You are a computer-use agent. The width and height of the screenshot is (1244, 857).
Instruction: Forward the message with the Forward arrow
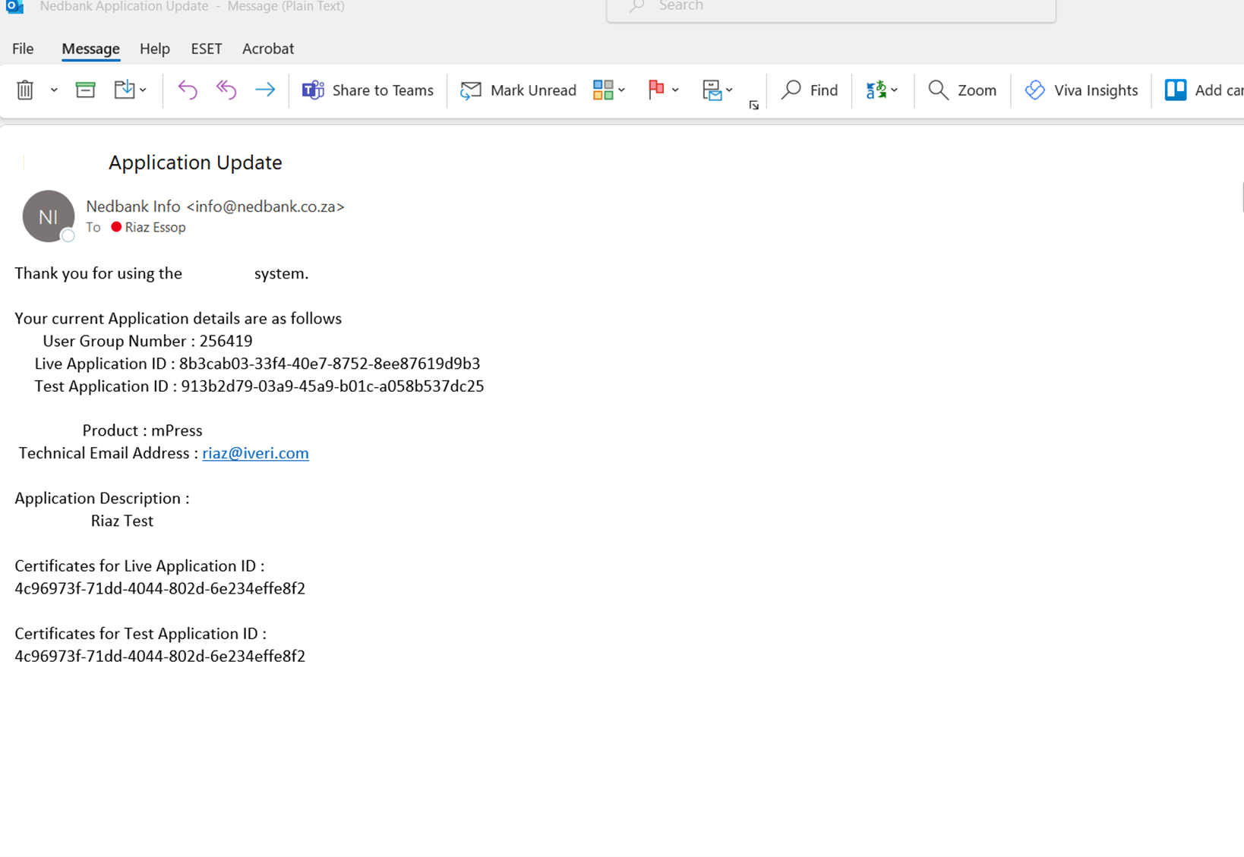(265, 90)
